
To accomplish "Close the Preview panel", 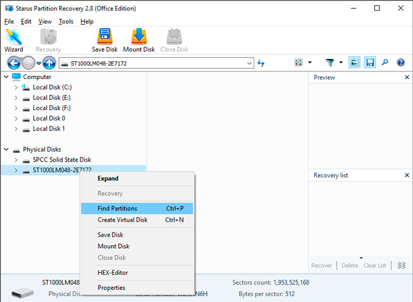I will click(407, 77).
